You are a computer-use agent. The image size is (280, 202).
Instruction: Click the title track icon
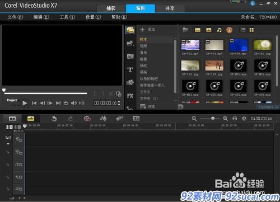(18, 165)
